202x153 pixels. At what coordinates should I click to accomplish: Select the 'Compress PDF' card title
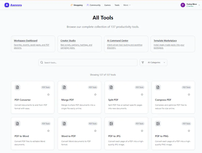point(163,100)
